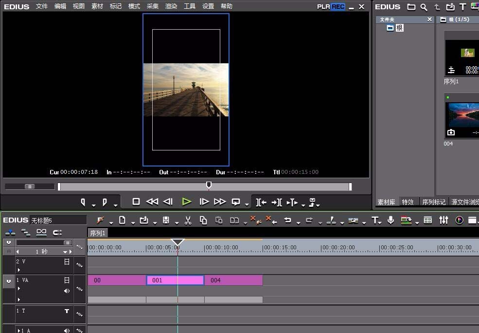479x333 pixels.
Task: Expand the 2 V track triangle
Action: [x=19, y=270]
